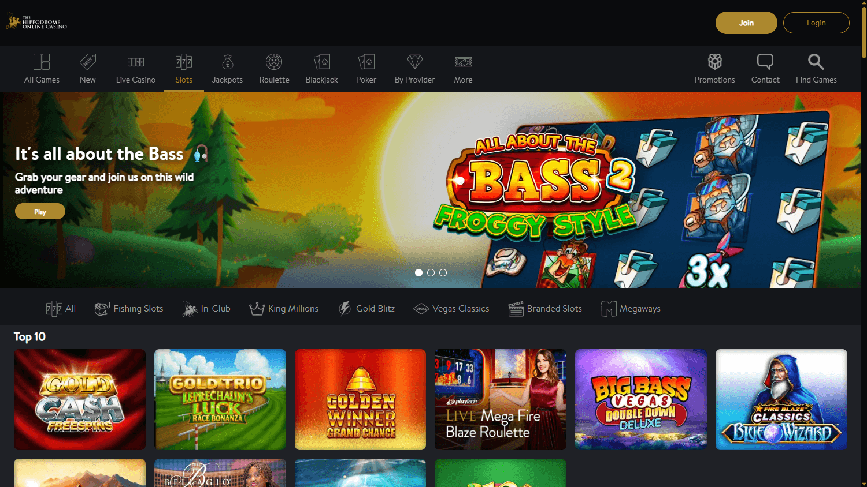Screen dimensions: 867x487
Task: Click the Login button
Action: click(816, 23)
